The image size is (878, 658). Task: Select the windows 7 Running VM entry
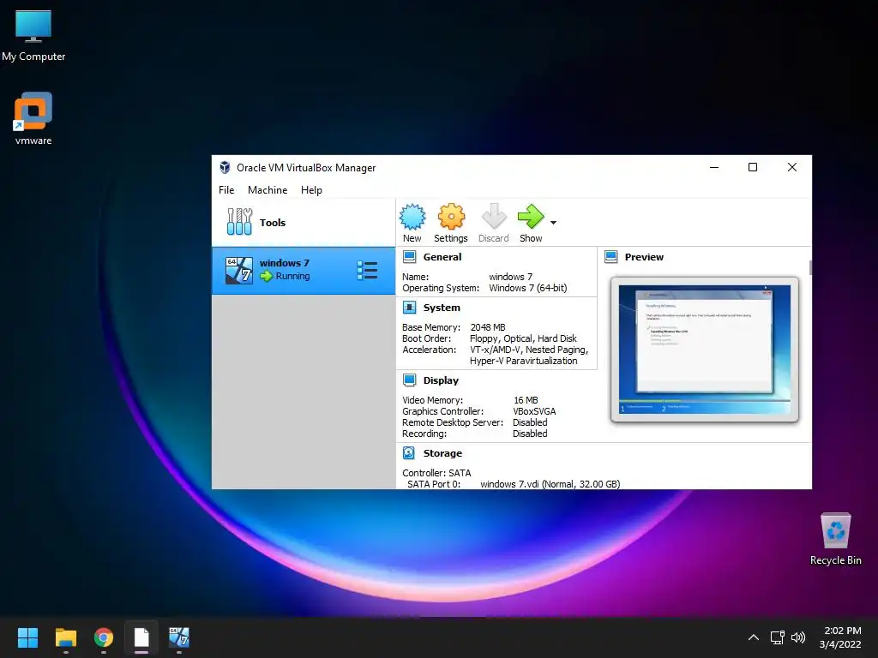coord(304,271)
